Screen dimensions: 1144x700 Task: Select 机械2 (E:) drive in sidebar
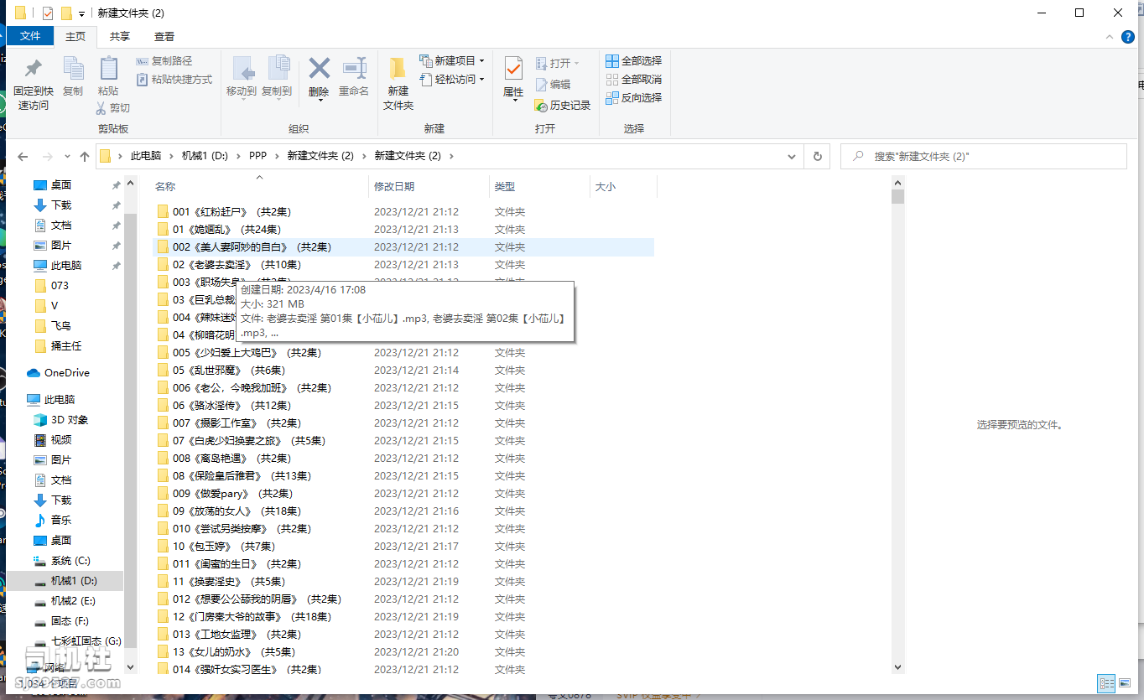point(64,601)
